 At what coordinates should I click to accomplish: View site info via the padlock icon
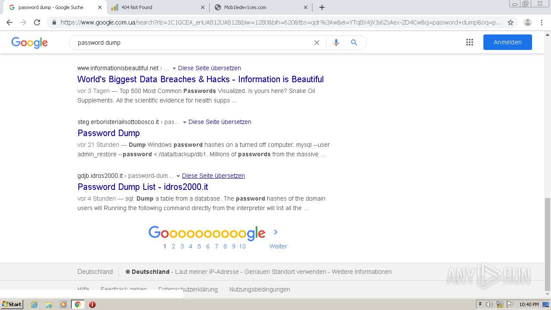point(54,22)
